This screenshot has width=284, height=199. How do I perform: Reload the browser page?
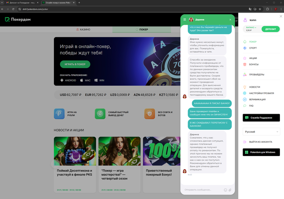tap(13, 9)
